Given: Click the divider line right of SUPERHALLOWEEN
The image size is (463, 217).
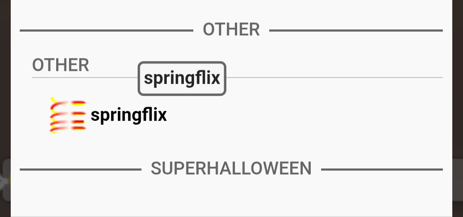Looking at the screenshot, I should coord(382,170).
